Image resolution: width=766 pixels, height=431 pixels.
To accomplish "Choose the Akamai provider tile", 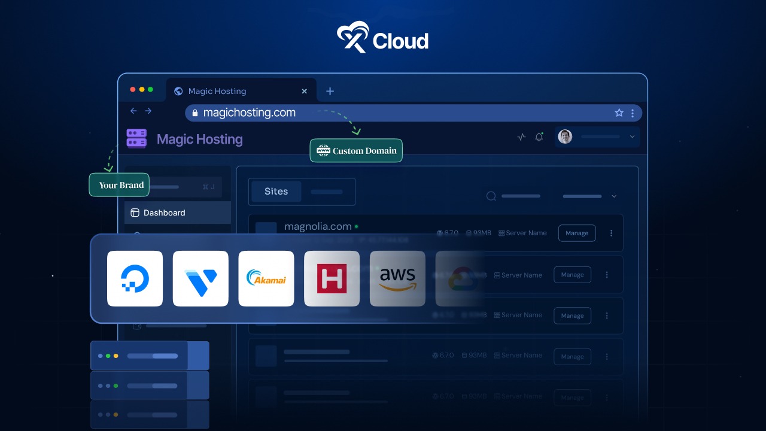I will 266,278.
